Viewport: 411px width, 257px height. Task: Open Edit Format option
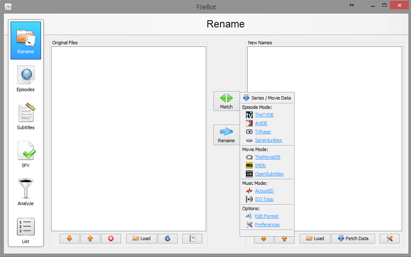tap(267, 216)
